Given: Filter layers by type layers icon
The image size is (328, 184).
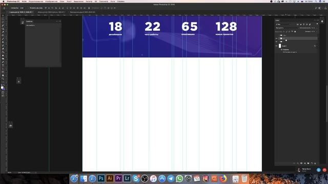Looking at the screenshot, I should pyautogui.click(x=304, y=25).
